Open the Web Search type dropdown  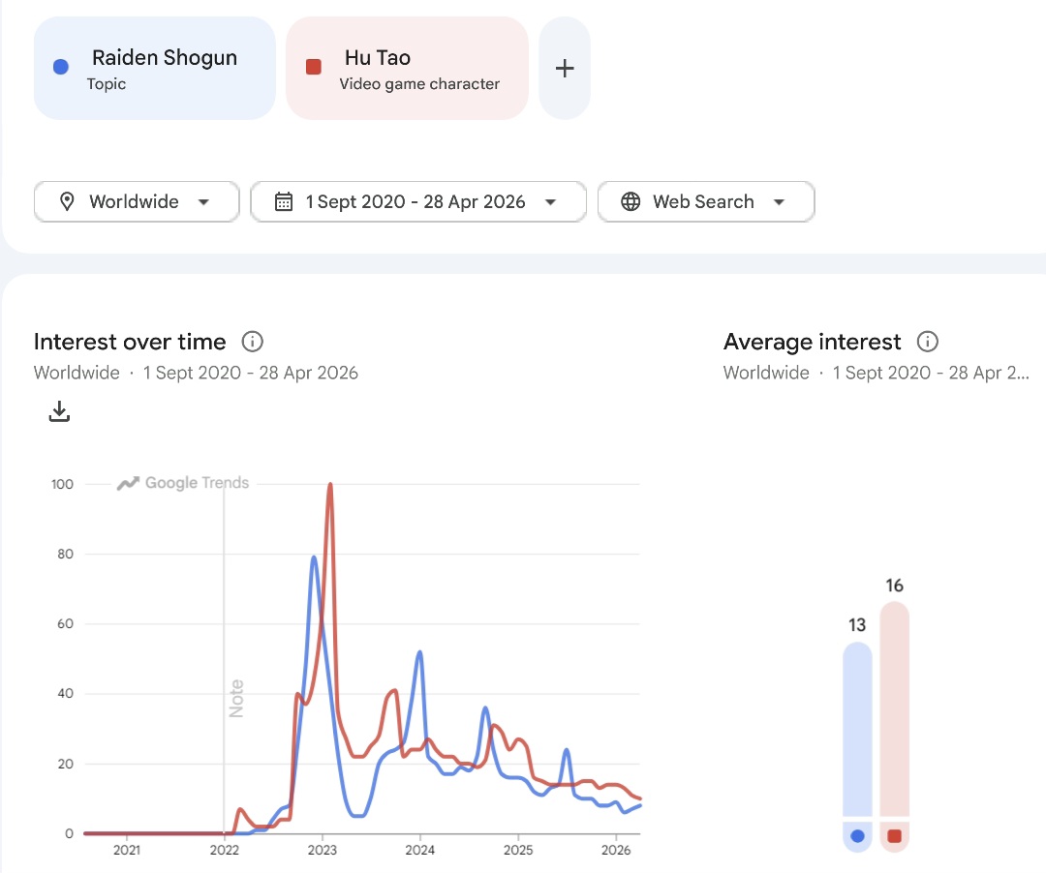click(706, 201)
